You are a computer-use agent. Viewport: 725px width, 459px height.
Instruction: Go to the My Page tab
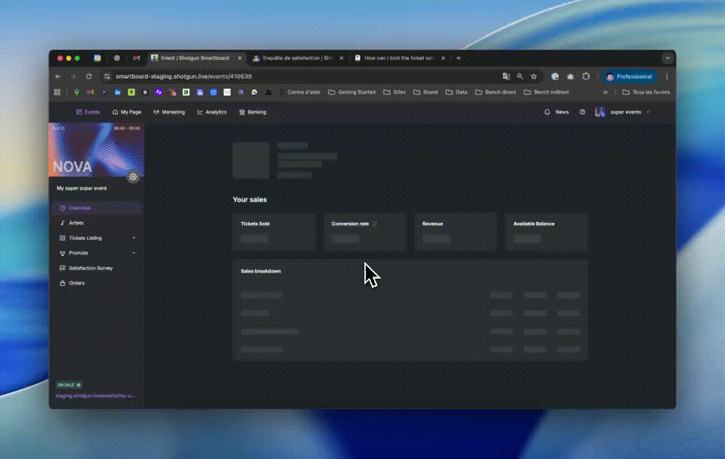[127, 112]
